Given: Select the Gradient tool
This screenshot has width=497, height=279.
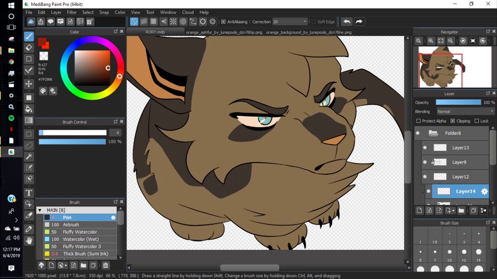Looking at the screenshot, I should coord(29,121).
